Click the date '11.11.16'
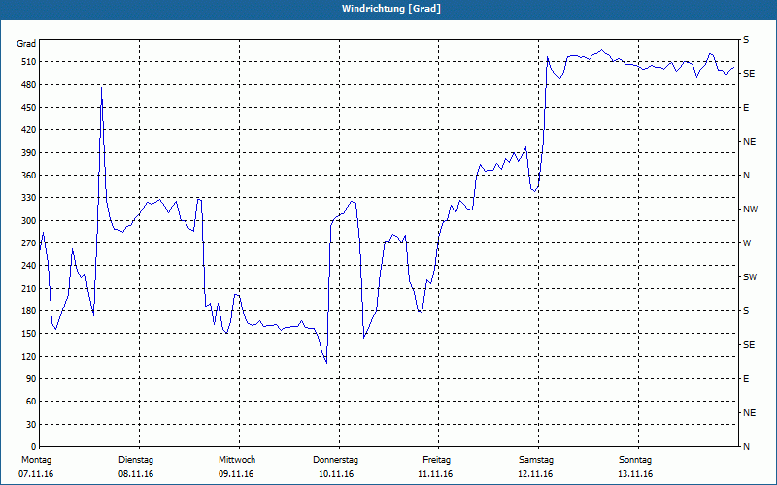 coord(435,474)
